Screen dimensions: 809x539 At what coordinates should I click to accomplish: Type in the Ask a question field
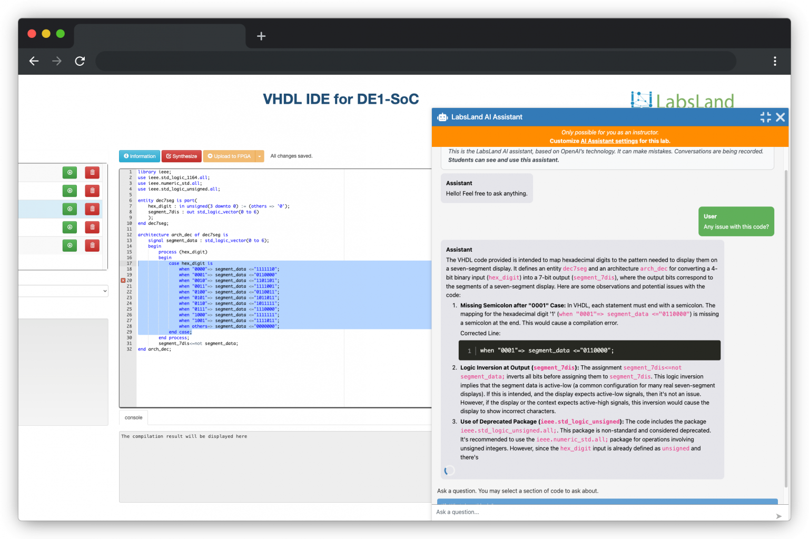(x=600, y=512)
